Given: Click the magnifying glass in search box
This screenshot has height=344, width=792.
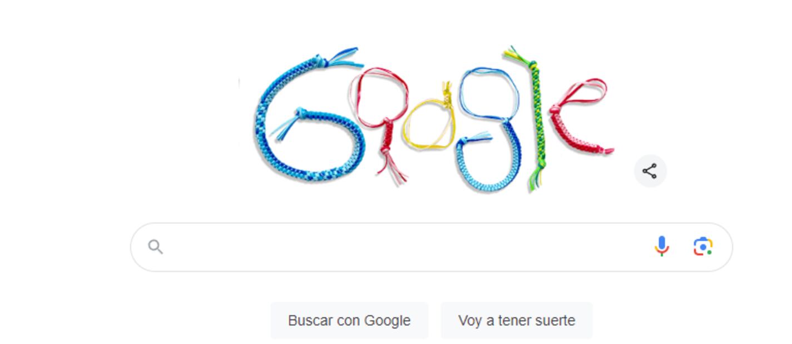Looking at the screenshot, I should click(155, 247).
